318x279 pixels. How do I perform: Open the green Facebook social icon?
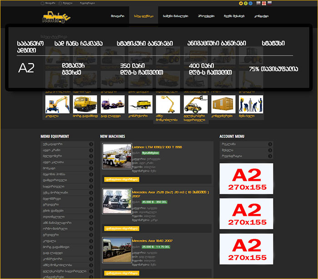click(246, 3)
